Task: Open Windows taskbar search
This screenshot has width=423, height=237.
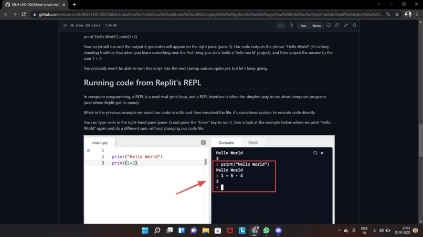Action: pos(157,231)
